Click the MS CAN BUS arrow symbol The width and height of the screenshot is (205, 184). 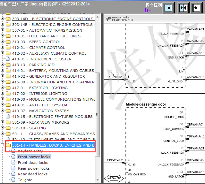[114, 178]
